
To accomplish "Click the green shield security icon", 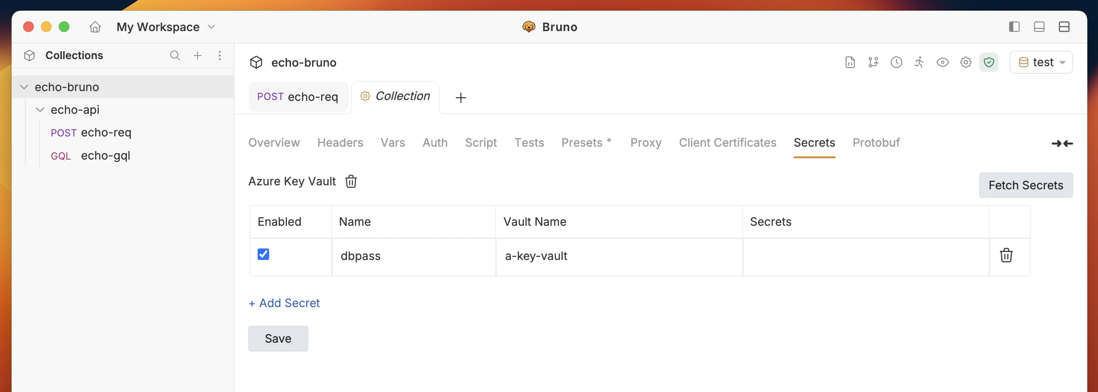I will [989, 62].
